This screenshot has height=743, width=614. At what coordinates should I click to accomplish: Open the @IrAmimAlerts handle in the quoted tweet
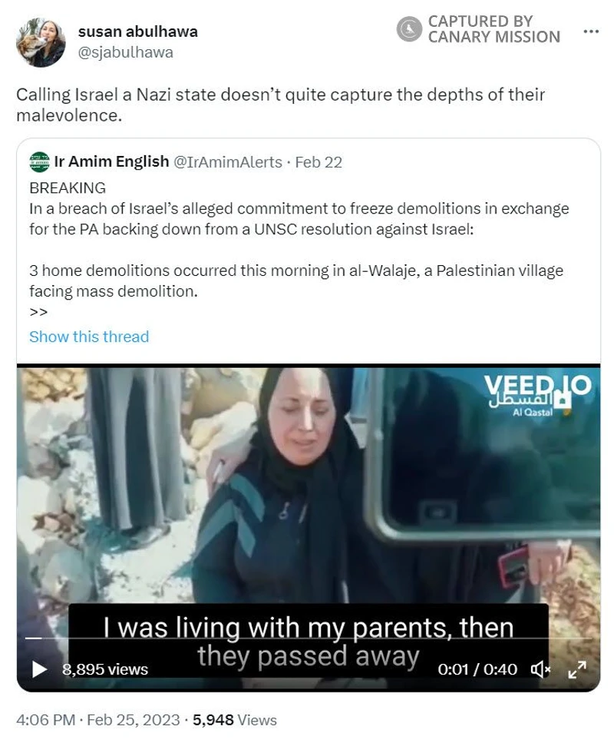(x=228, y=162)
